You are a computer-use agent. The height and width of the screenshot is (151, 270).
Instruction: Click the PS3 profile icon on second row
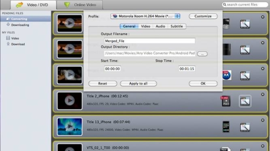pyautogui.click(x=227, y=49)
